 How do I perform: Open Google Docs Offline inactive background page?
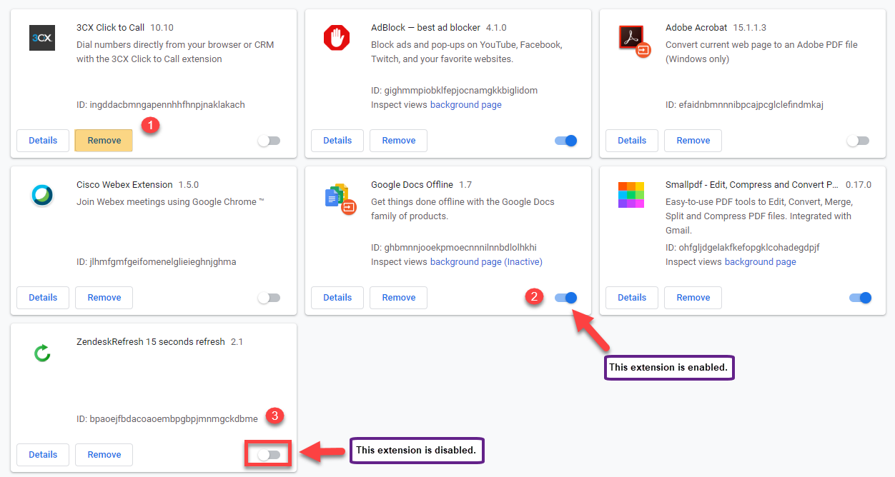(486, 262)
